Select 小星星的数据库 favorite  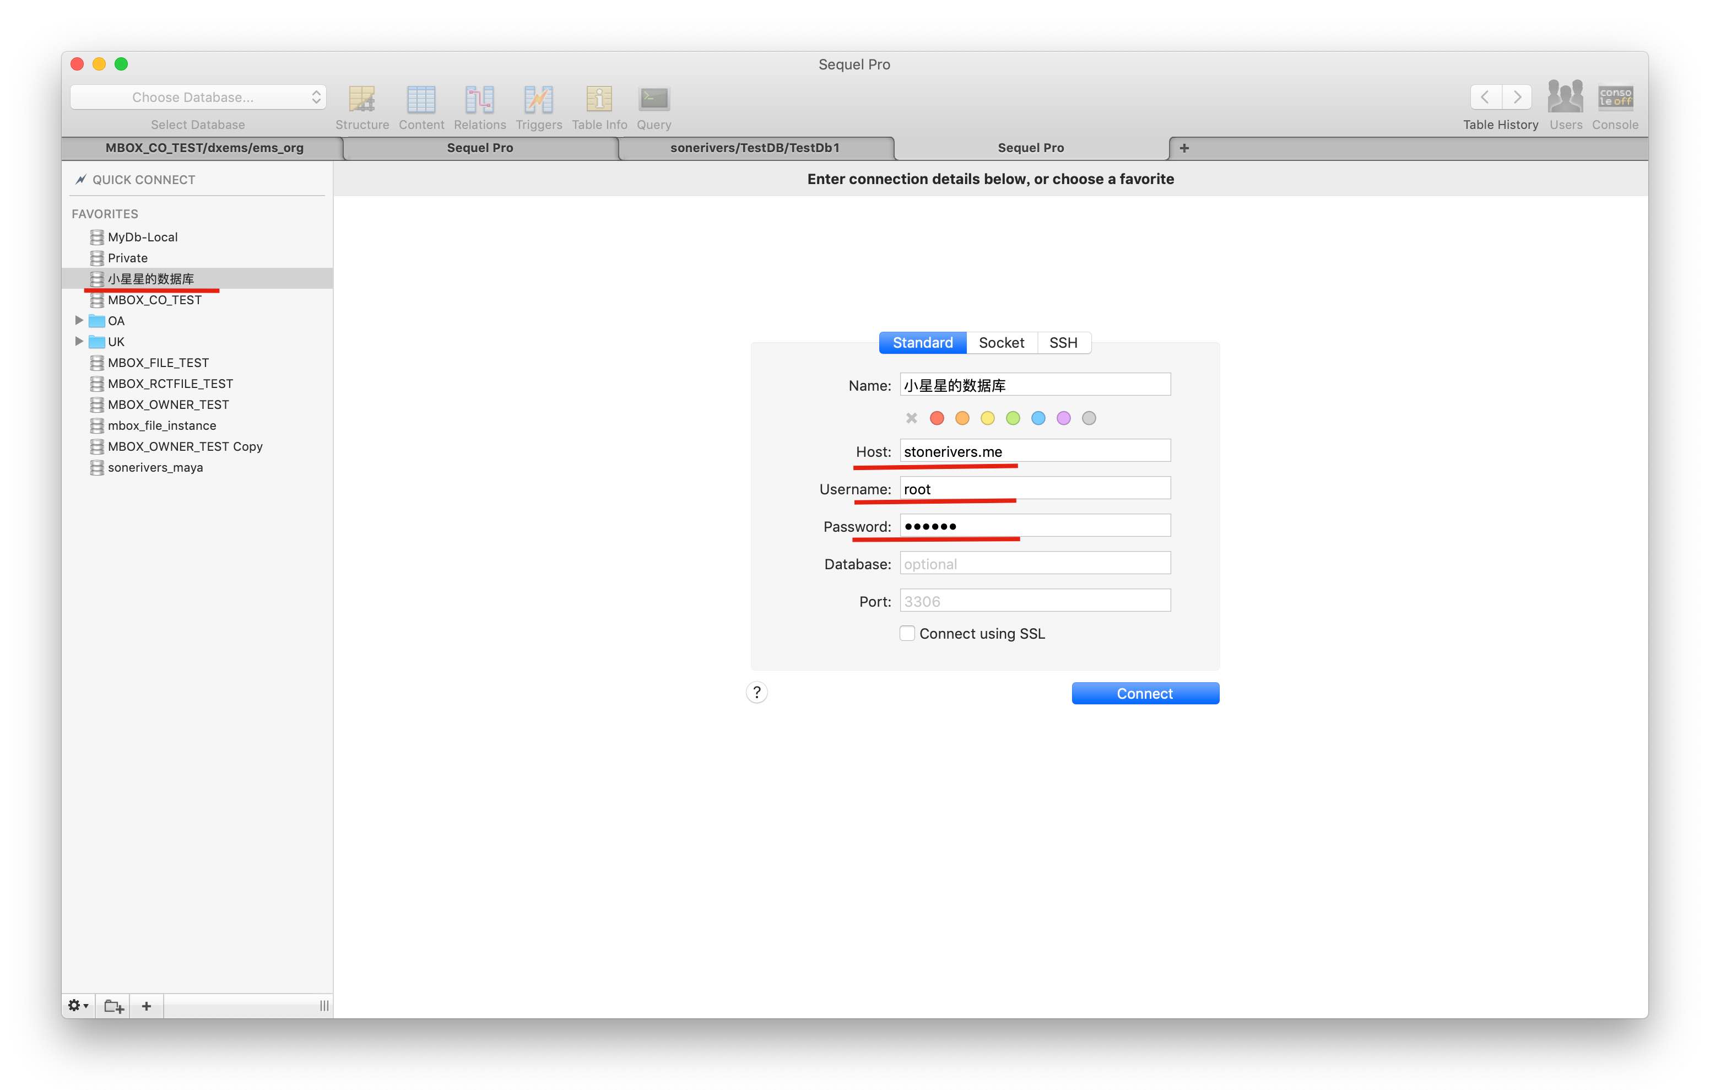[x=197, y=278]
